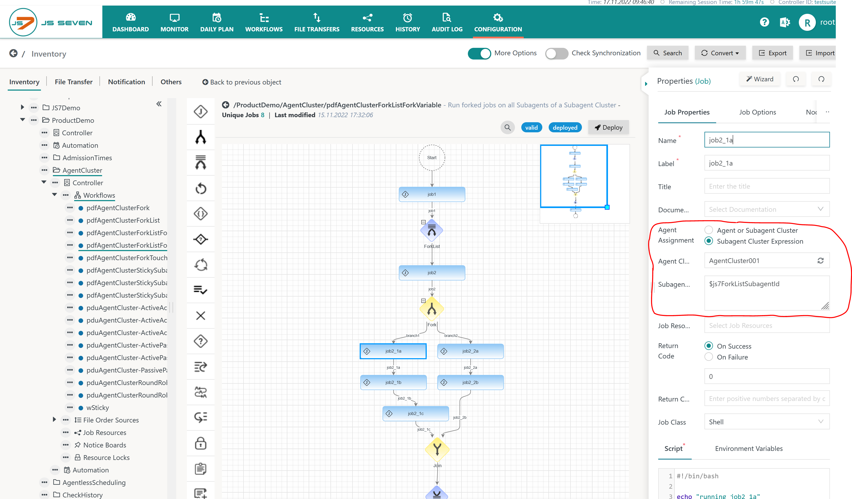Click the Title input field
The width and height of the screenshot is (852, 499).
(x=766, y=186)
